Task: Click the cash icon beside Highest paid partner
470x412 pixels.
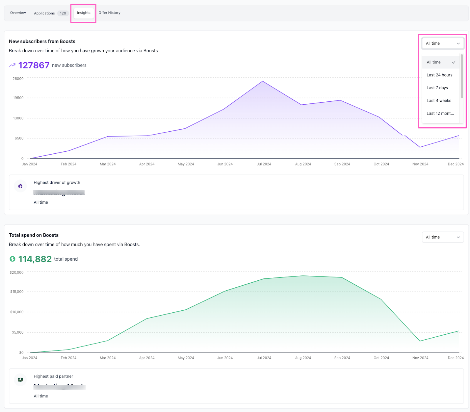Action: [x=20, y=380]
